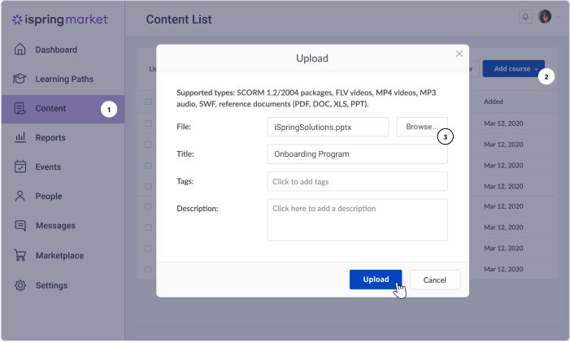Navigate to Events
This screenshot has width=570, height=342.
48,167
